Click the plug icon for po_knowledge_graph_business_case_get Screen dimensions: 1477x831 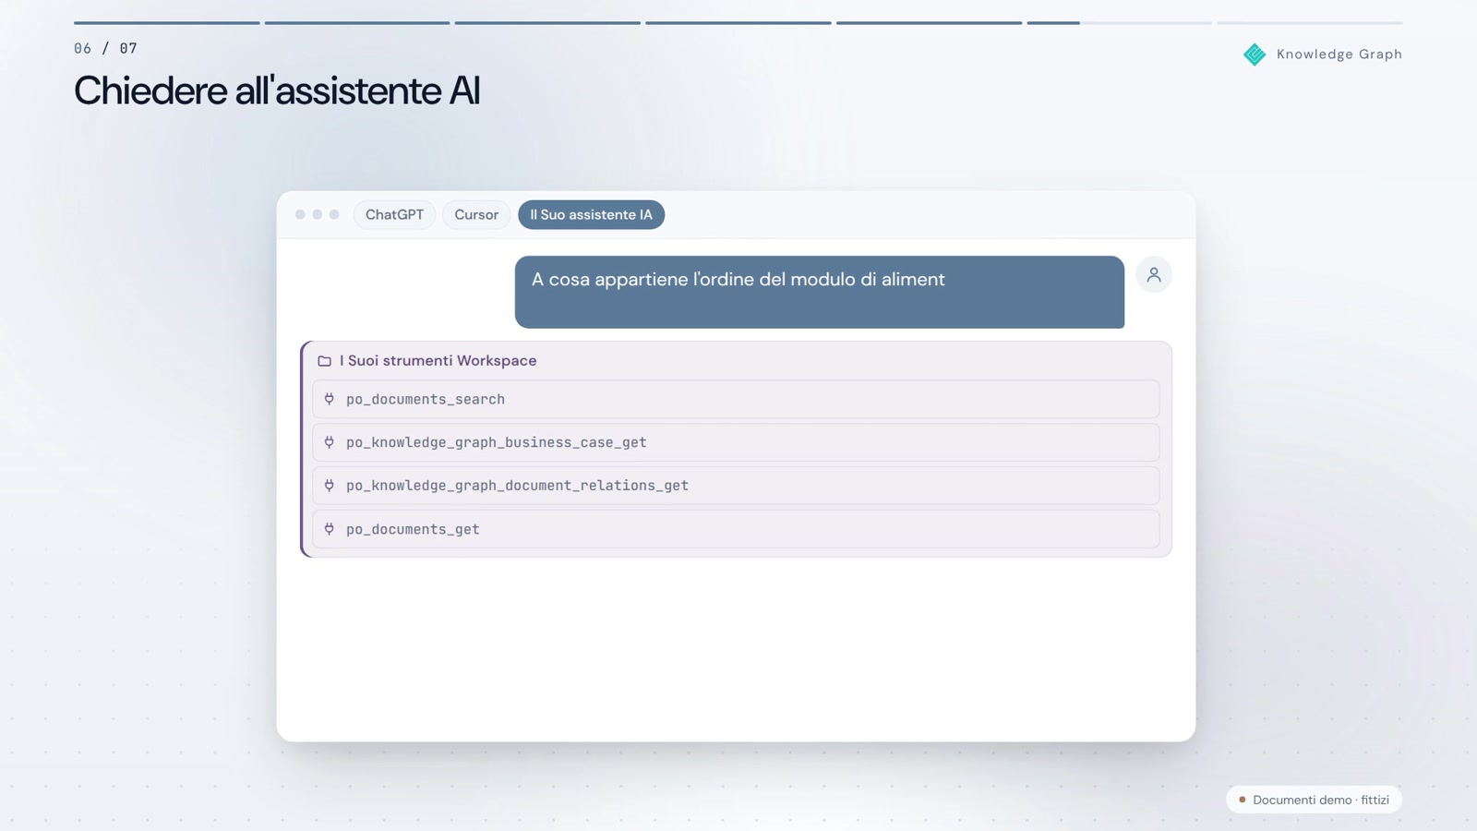[330, 442]
